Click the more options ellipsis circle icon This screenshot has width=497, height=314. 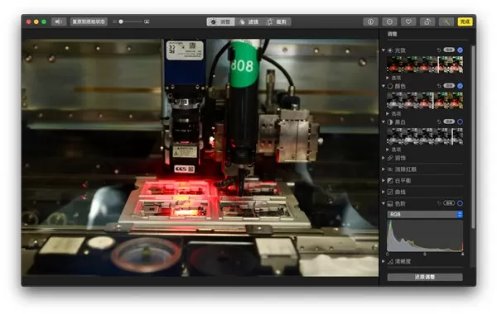(389, 21)
